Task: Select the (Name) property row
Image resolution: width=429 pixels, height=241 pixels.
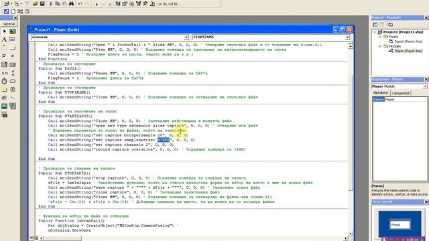Action: pos(400,100)
